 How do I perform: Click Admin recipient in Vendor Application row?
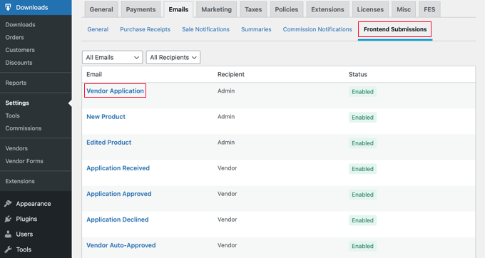226,91
